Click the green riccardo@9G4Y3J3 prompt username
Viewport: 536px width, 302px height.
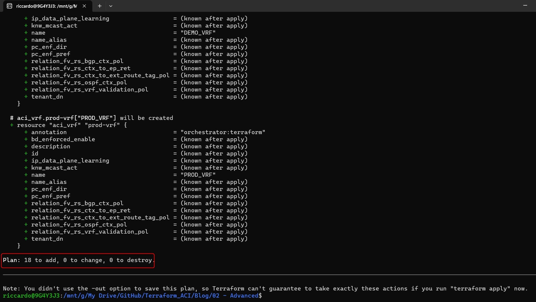click(31, 296)
